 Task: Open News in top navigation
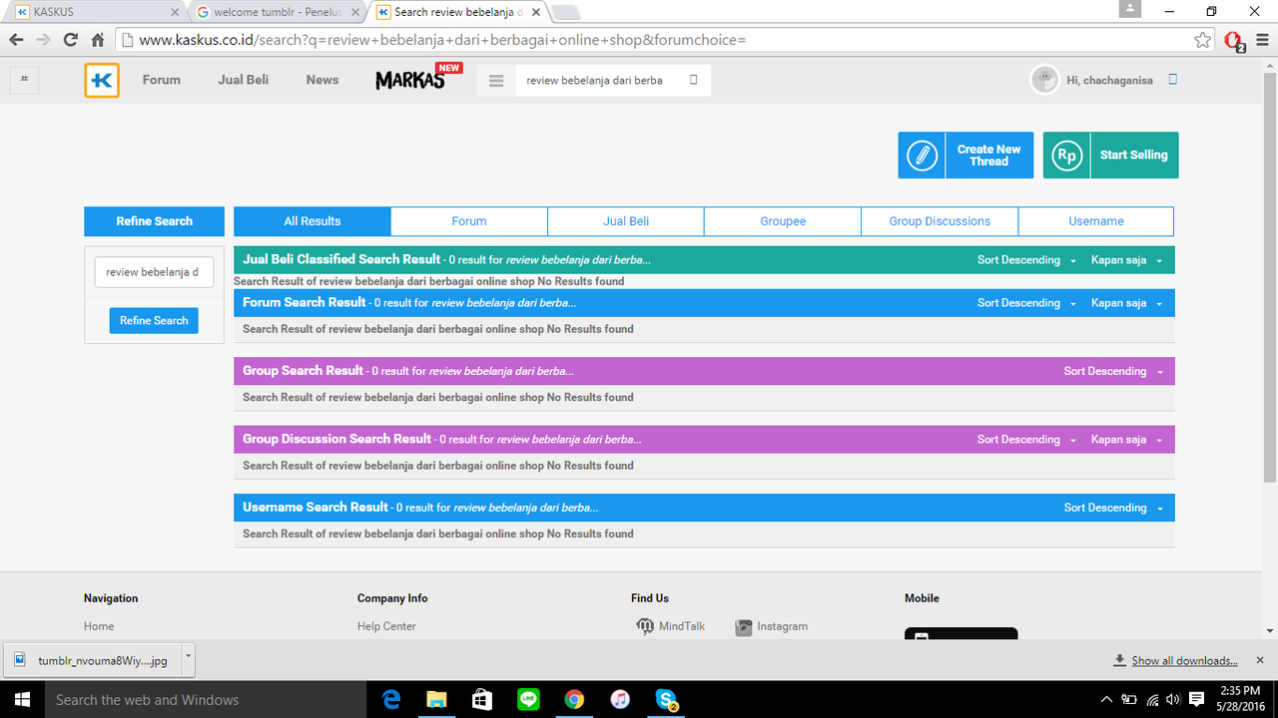(322, 80)
